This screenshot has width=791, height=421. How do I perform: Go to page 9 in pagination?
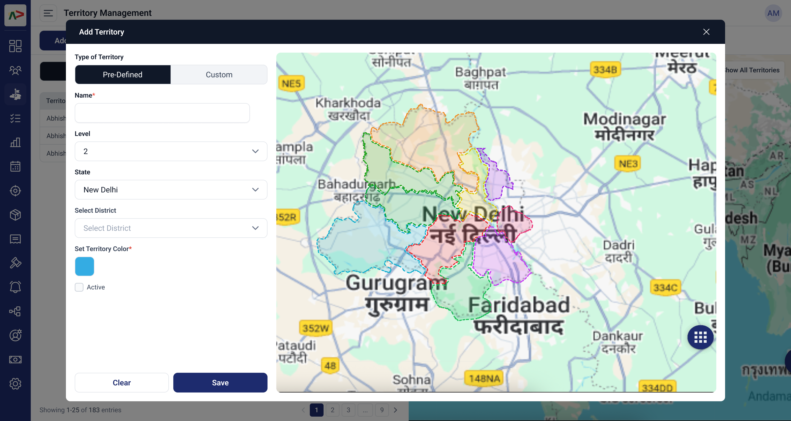382,410
